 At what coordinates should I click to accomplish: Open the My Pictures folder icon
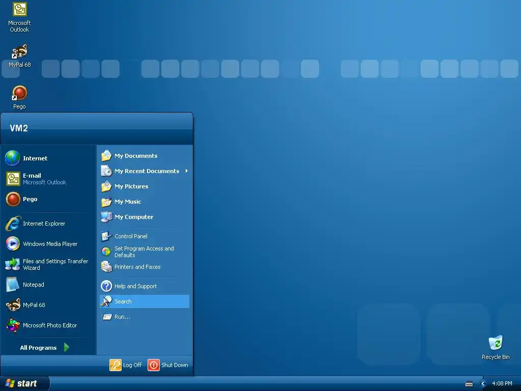(106, 186)
